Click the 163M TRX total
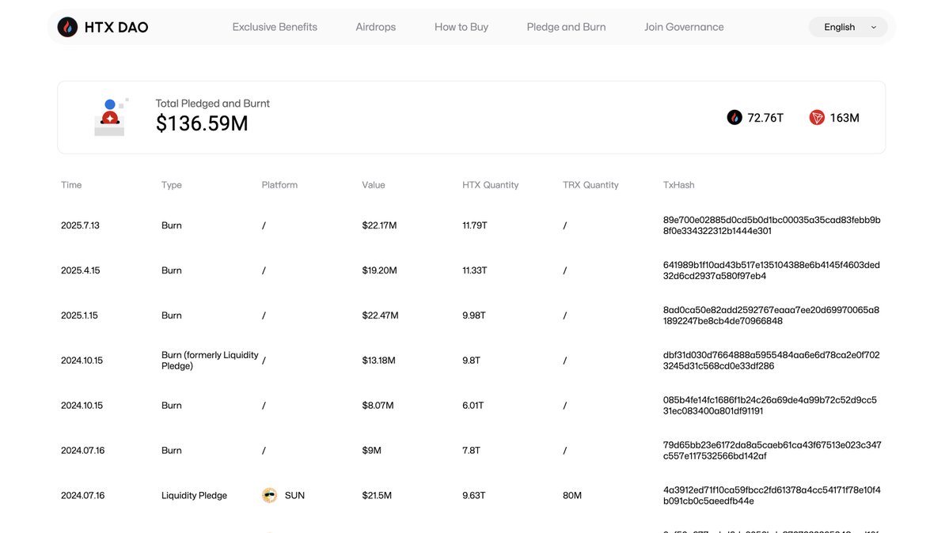Viewport: 949px width, 533px height. [845, 118]
